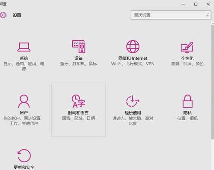
Task: Open the 设备 keyboard and speaker icon
Action: click(x=79, y=47)
